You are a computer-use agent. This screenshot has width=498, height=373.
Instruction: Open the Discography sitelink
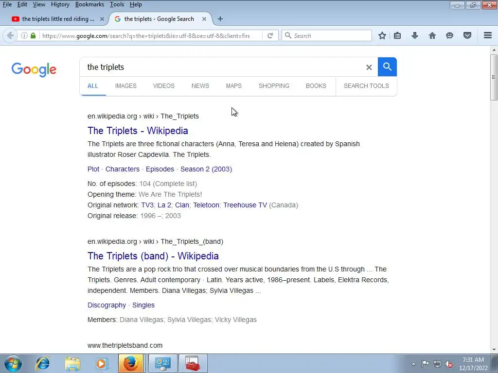(107, 305)
